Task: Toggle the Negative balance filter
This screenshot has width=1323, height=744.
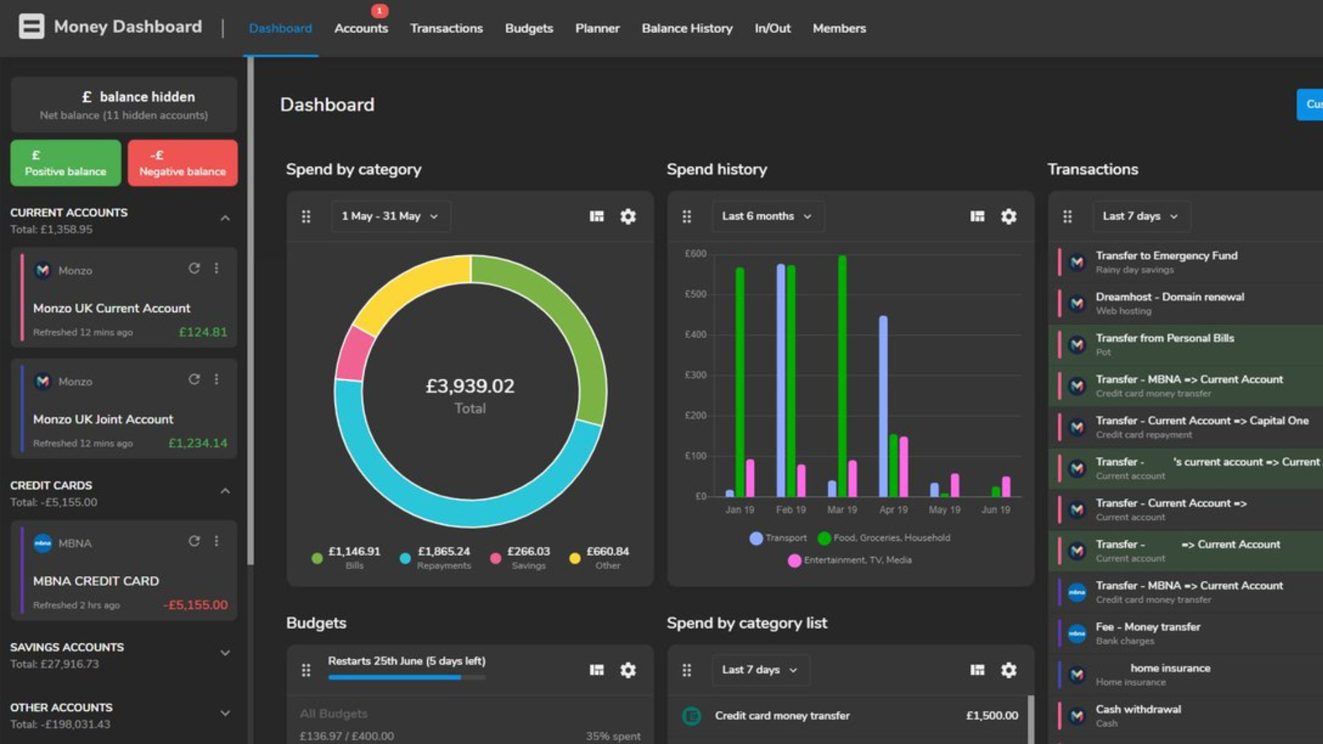Action: point(182,163)
